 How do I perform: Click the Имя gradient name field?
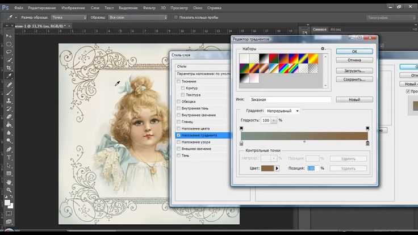pyautogui.click(x=290, y=99)
